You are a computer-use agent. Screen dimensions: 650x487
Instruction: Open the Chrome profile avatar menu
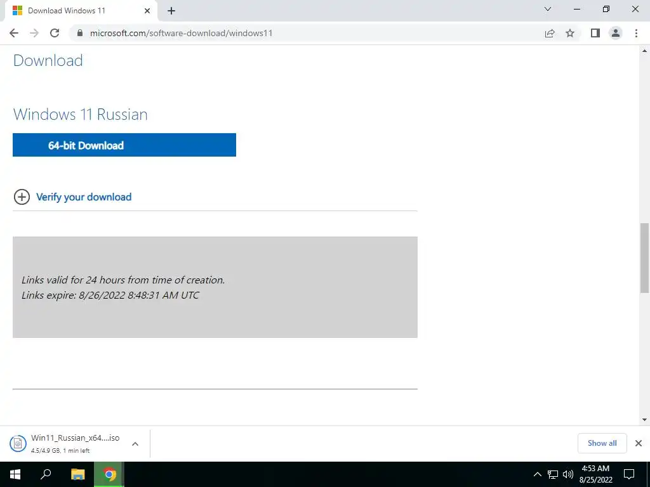point(616,33)
